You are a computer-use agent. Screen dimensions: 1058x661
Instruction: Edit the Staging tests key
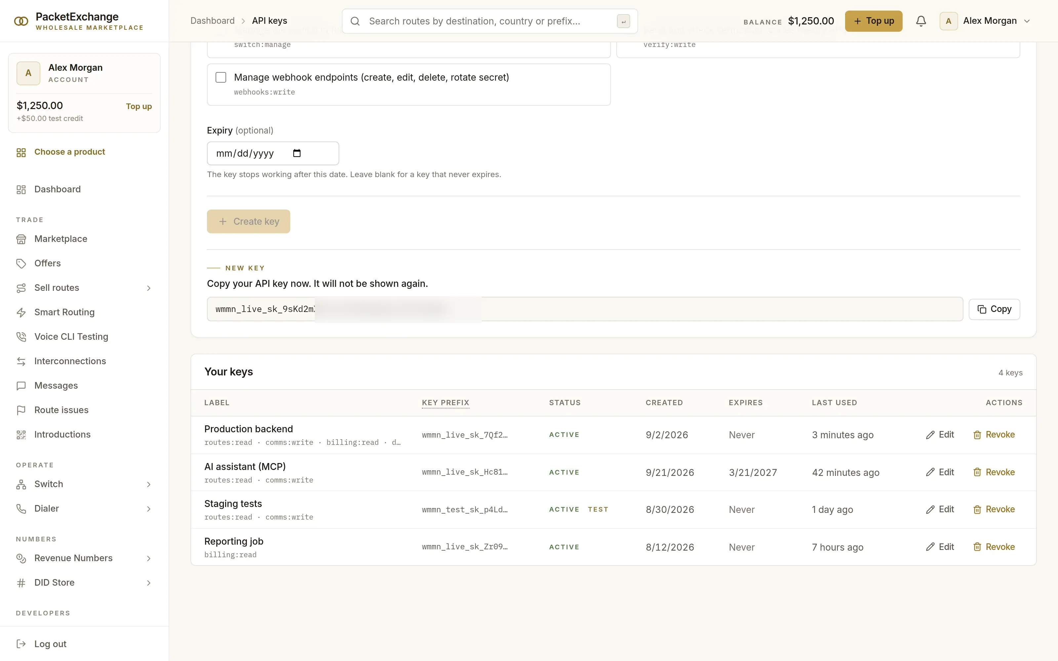[x=940, y=509]
